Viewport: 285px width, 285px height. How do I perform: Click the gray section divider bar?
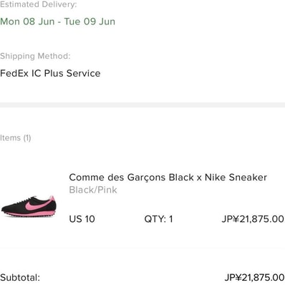click(x=142, y=105)
